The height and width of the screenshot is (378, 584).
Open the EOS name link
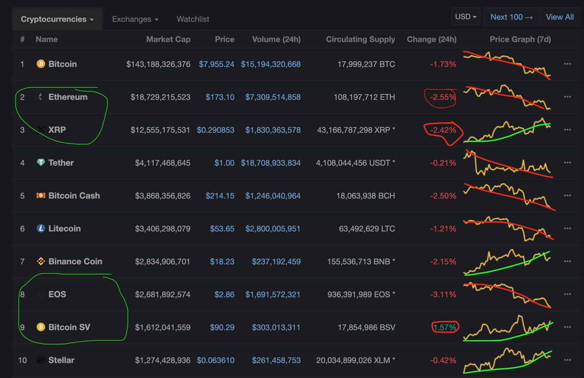(57, 294)
